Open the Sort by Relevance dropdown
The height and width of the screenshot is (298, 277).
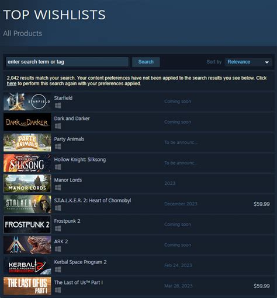pyautogui.click(x=248, y=62)
